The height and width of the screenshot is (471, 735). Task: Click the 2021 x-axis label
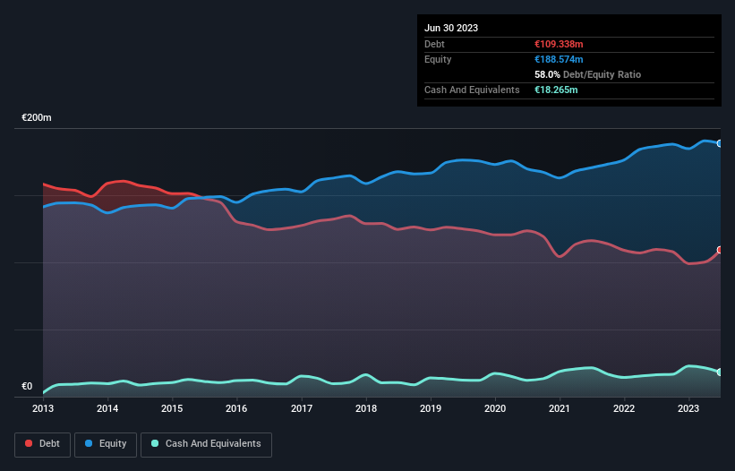tap(560, 408)
